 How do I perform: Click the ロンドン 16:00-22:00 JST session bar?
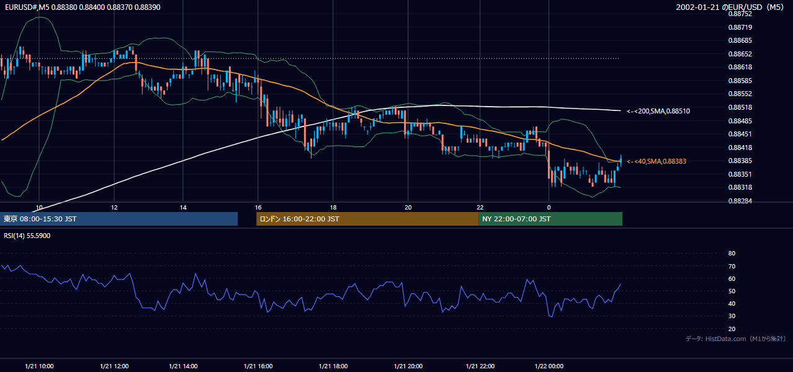[x=367, y=219]
